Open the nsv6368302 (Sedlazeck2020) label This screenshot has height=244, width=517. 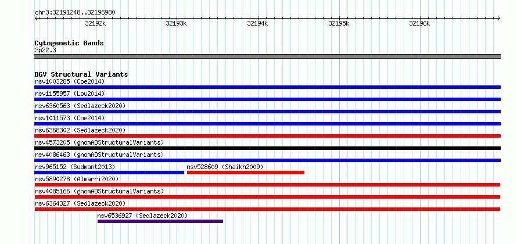(x=80, y=130)
